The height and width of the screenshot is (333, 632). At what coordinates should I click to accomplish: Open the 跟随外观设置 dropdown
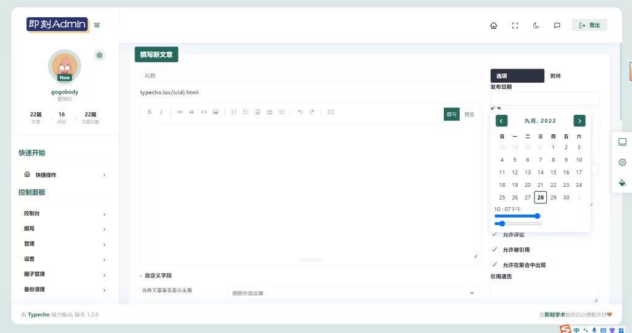click(x=352, y=293)
